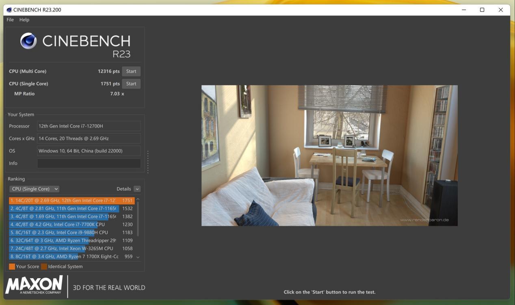
Task: Close the Cinebench window
Action: (x=500, y=10)
